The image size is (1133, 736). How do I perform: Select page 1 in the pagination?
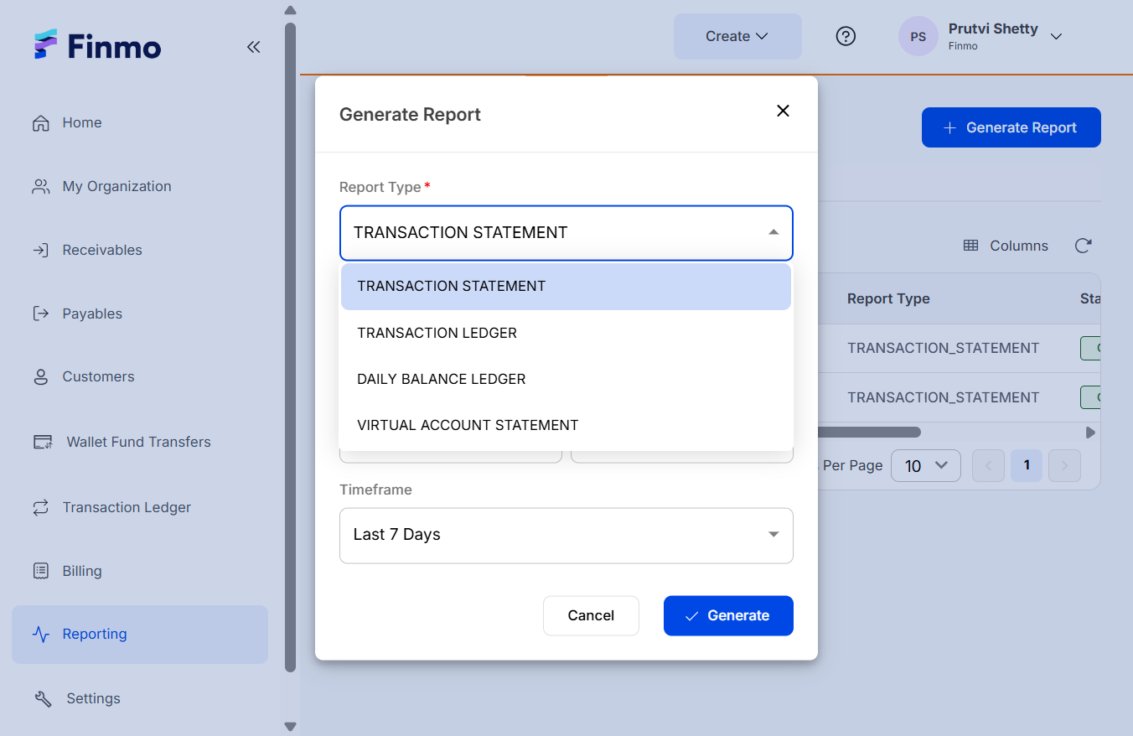click(x=1027, y=465)
